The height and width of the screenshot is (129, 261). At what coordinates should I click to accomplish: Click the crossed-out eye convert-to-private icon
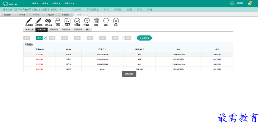pyautogui.click(x=48, y=21)
